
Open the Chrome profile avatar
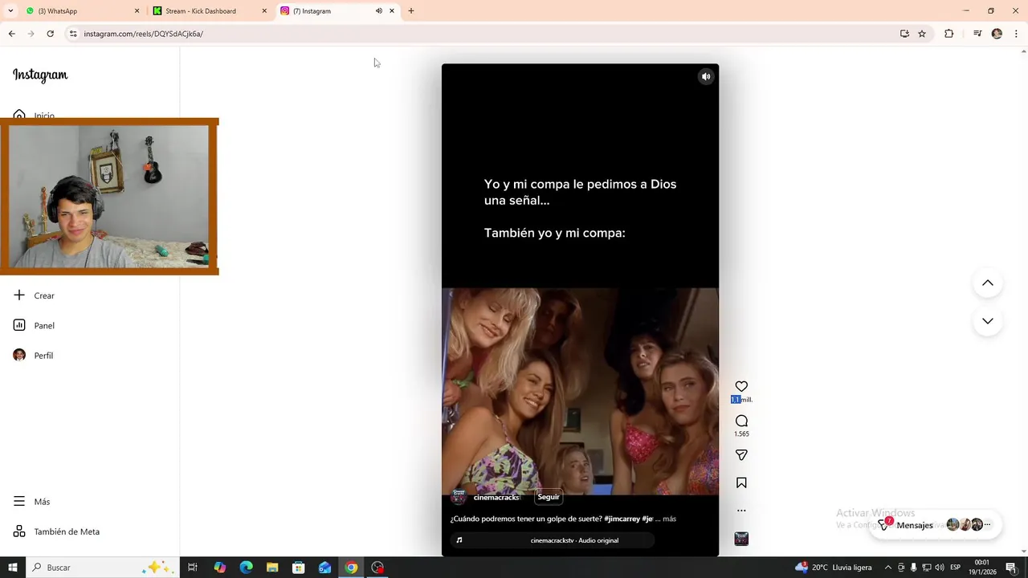point(997,34)
